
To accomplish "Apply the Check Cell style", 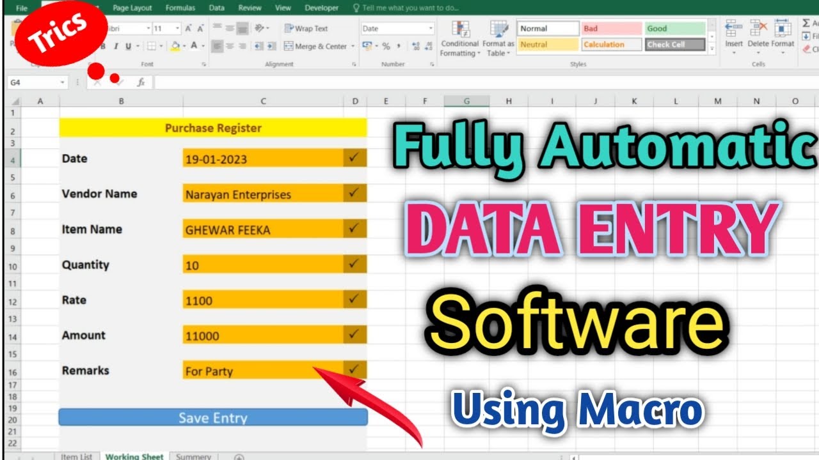I will coord(675,45).
